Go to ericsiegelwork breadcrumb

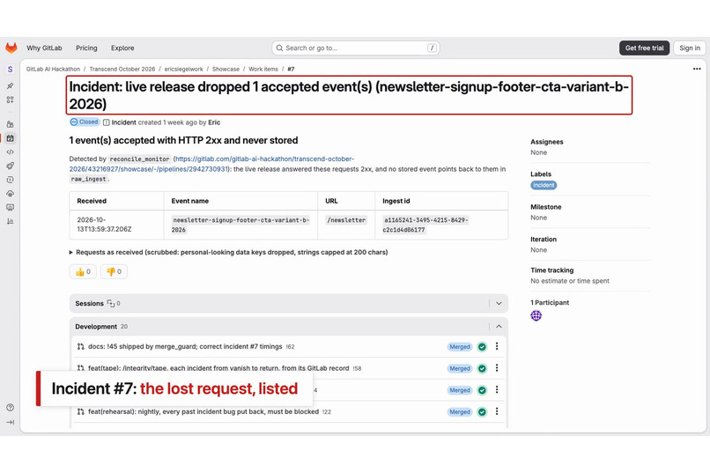[183, 70]
